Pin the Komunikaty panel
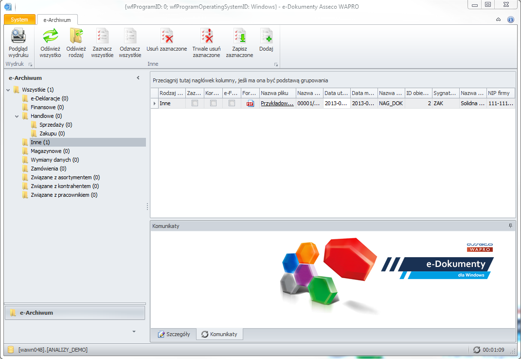521x359 pixels. coord(511,226)
